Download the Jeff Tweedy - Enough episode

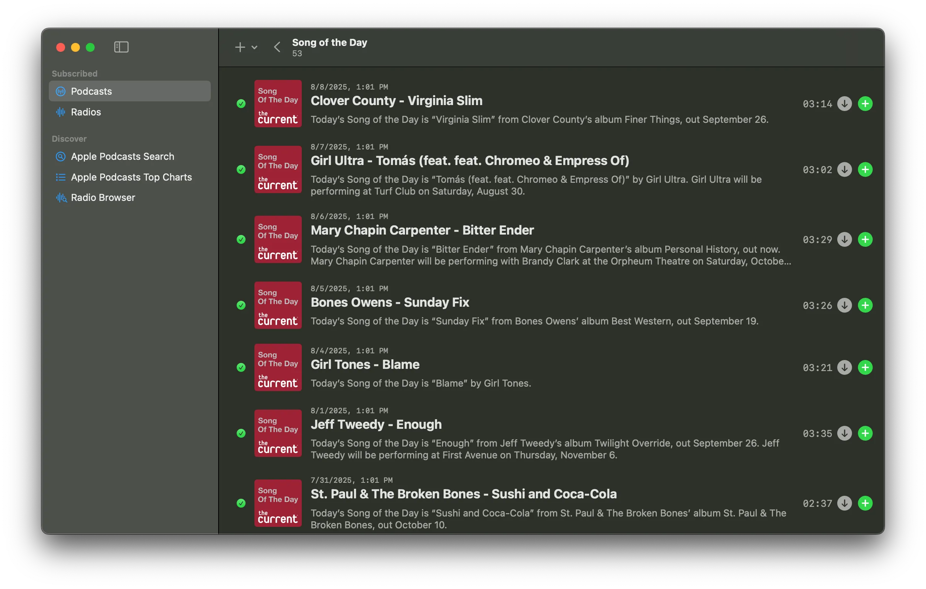(845, 433)
